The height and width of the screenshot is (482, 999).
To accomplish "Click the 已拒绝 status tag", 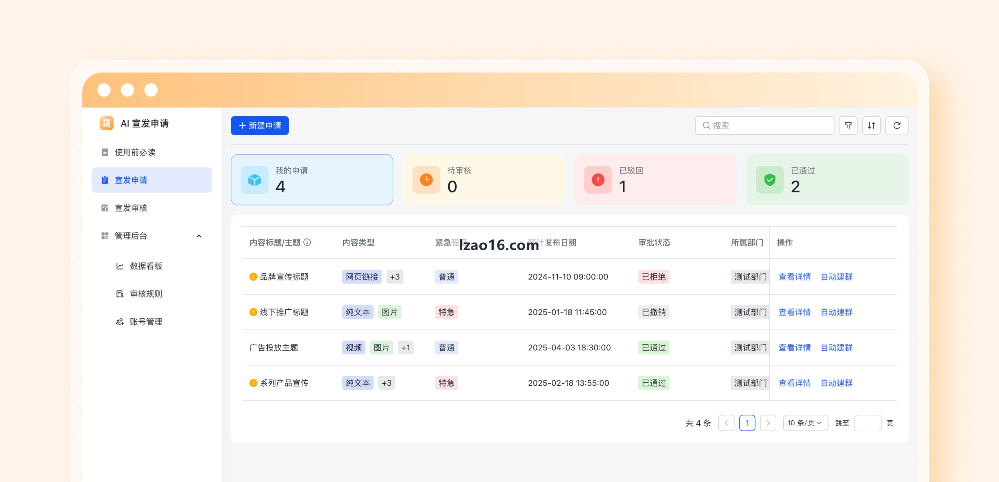I will coord(653,277).
